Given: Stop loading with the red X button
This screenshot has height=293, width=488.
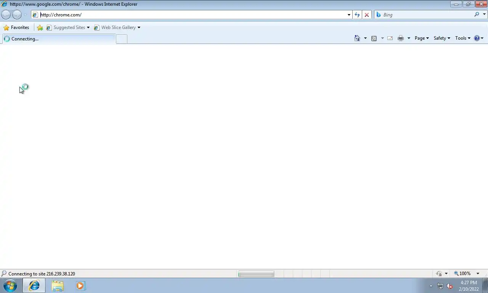Looking at the screenshot, I should pyautogui.click(x=367, y=15).
